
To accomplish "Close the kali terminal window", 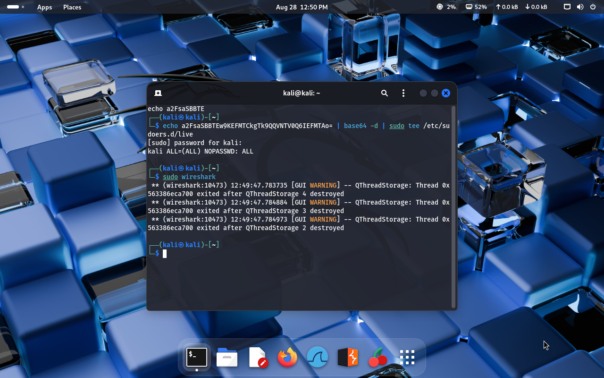I will (446, 93).
